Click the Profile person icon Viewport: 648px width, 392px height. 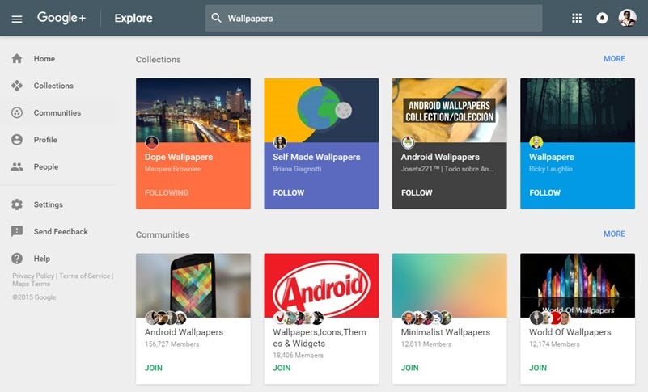17,140
